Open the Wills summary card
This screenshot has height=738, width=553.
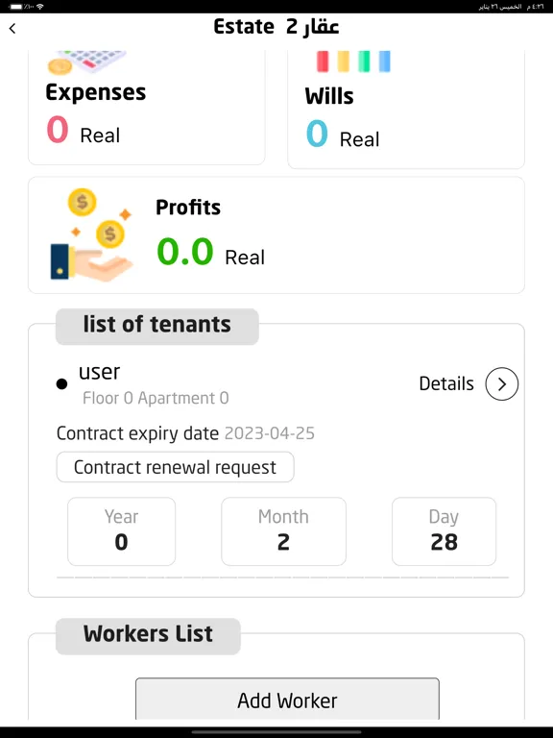(406, 110)
